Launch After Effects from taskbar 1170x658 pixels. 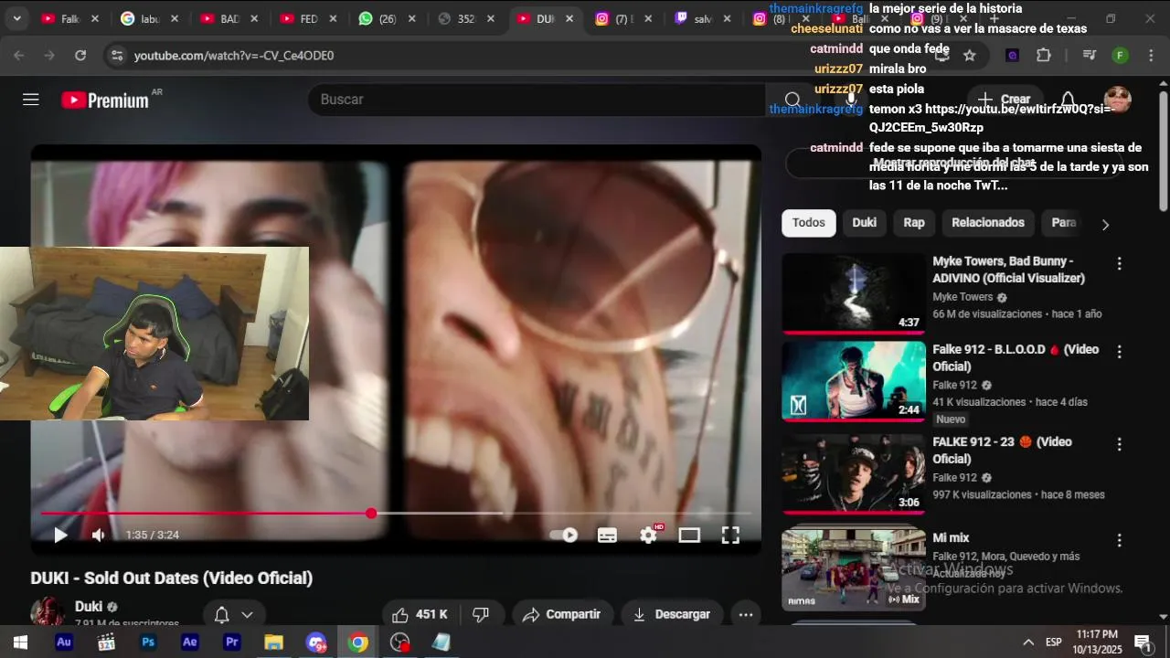pyautogui.click(x=190, y=642)
